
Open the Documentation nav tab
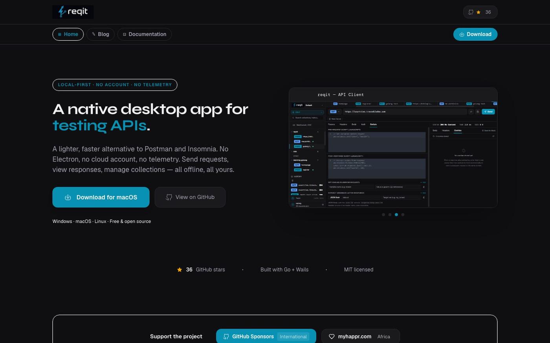click(x=145, y=34)
